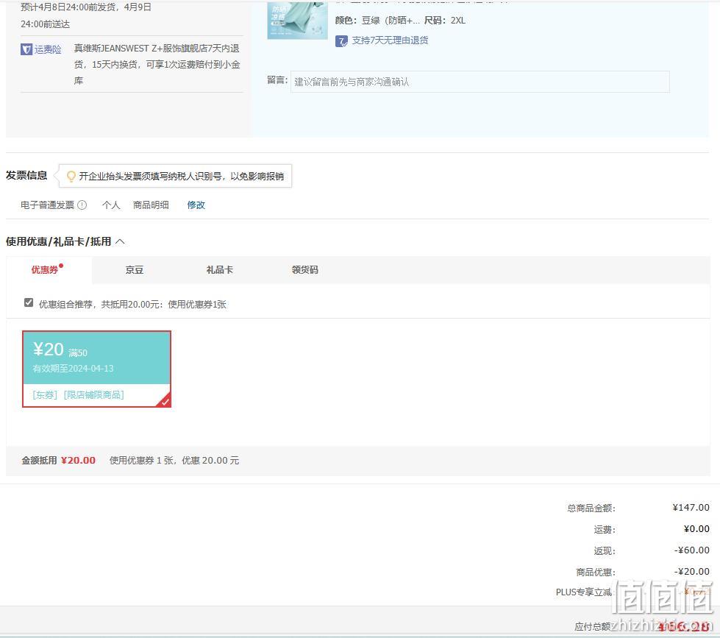Click the 个人 invoice title text
The width and height of the screenshot is (720, 638).
111,205
